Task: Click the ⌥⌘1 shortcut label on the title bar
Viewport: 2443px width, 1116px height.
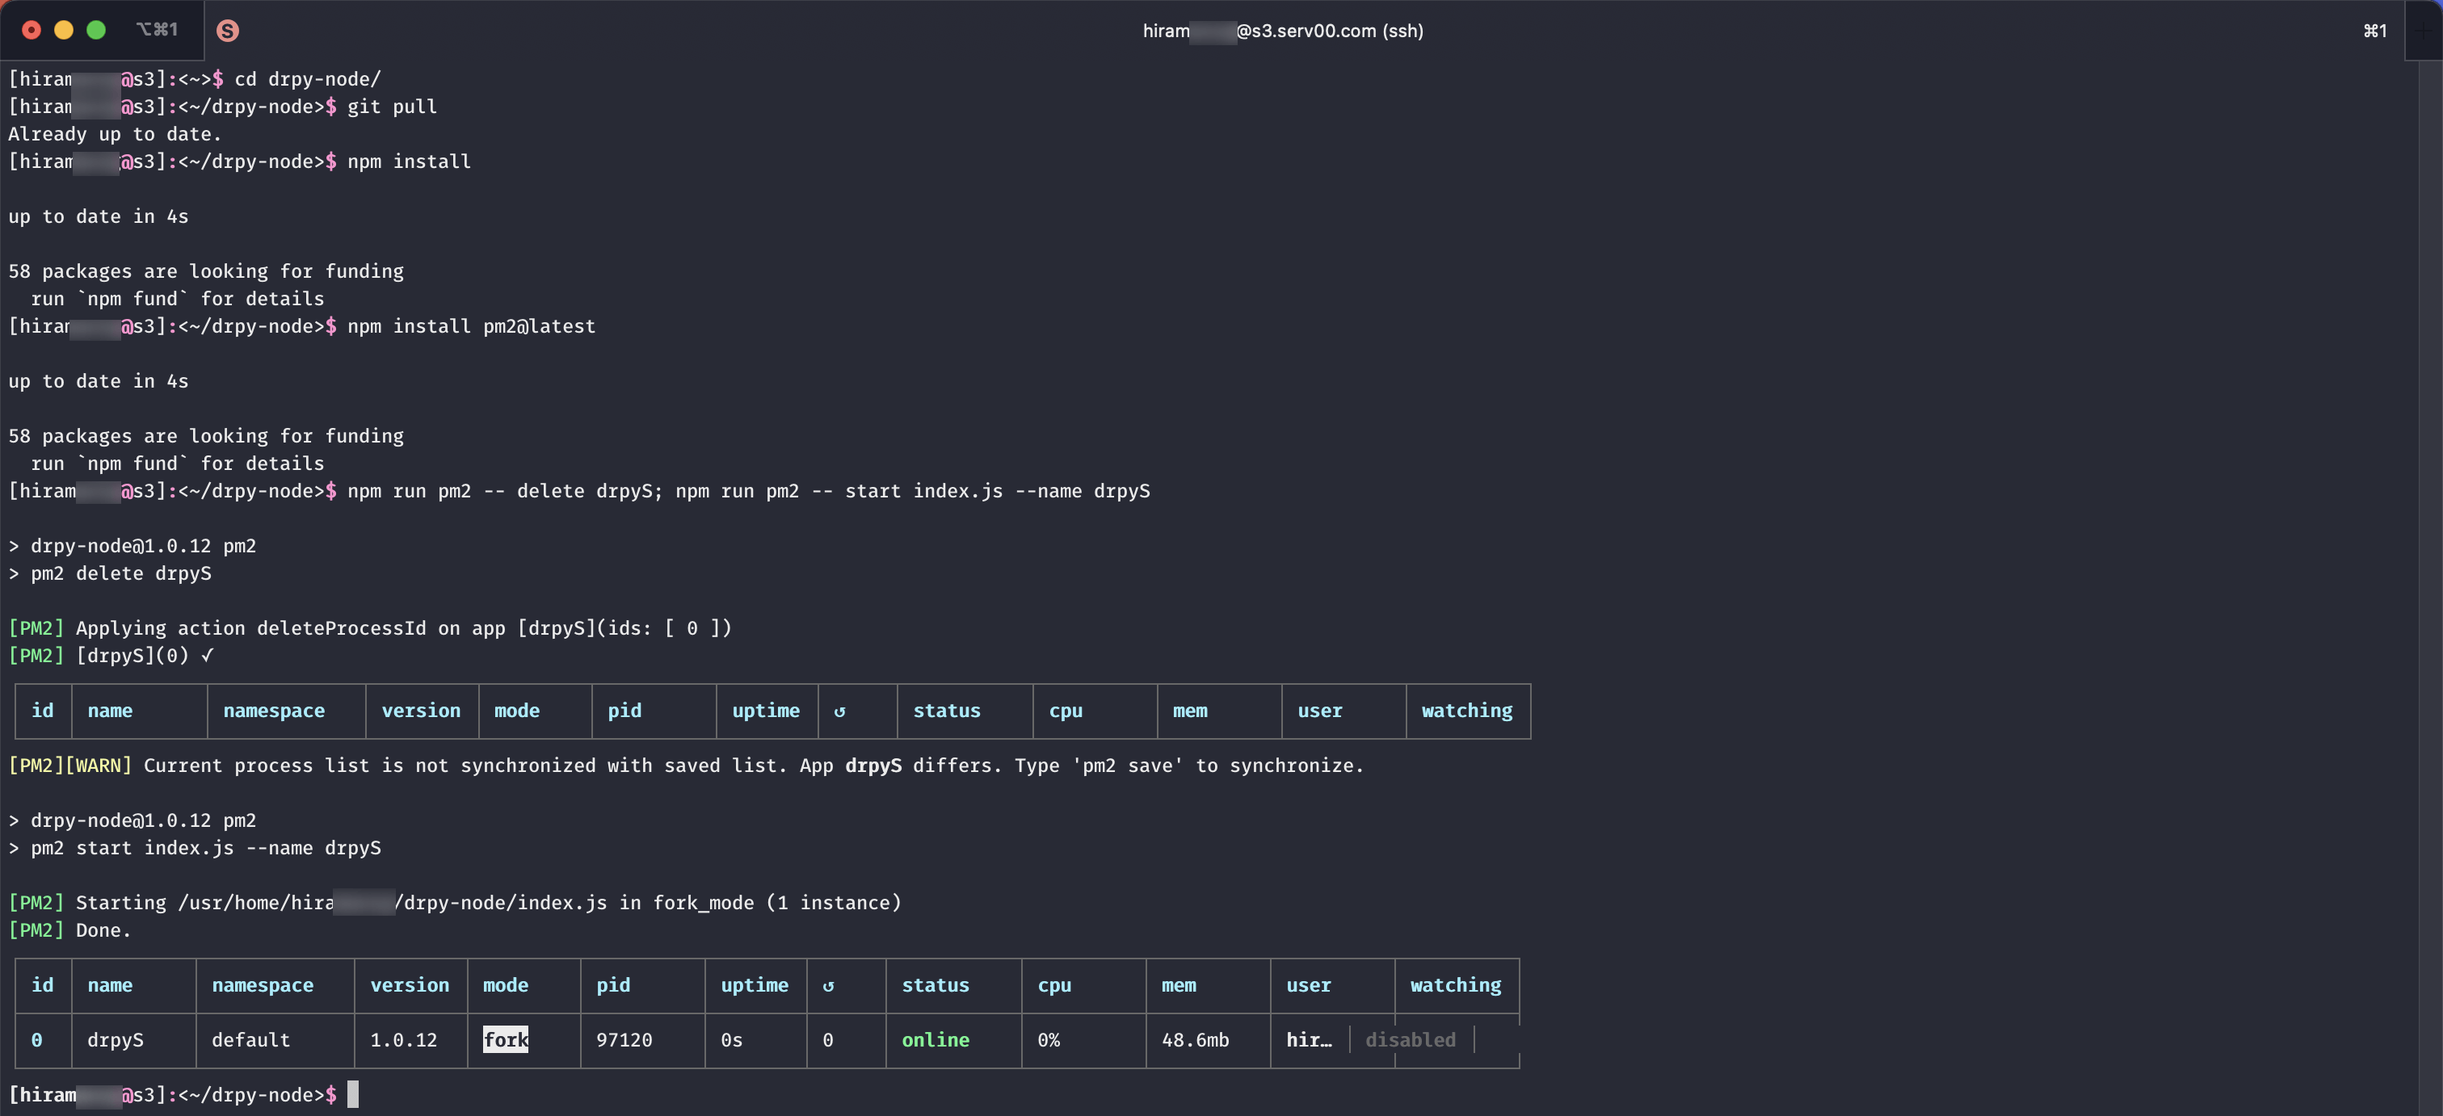Action: coord(158,28)
